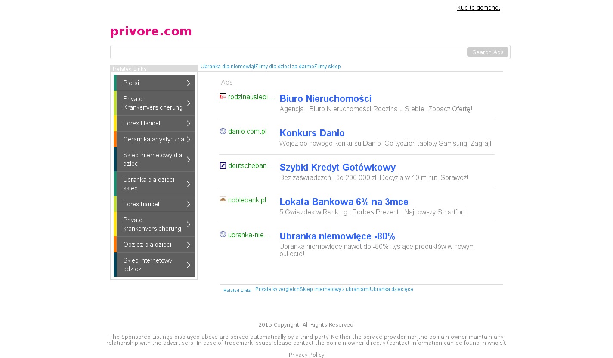
Task: Click the chevron next to Odzież dla dzieci
Action: pyautogui.click(x=188, y=245)
